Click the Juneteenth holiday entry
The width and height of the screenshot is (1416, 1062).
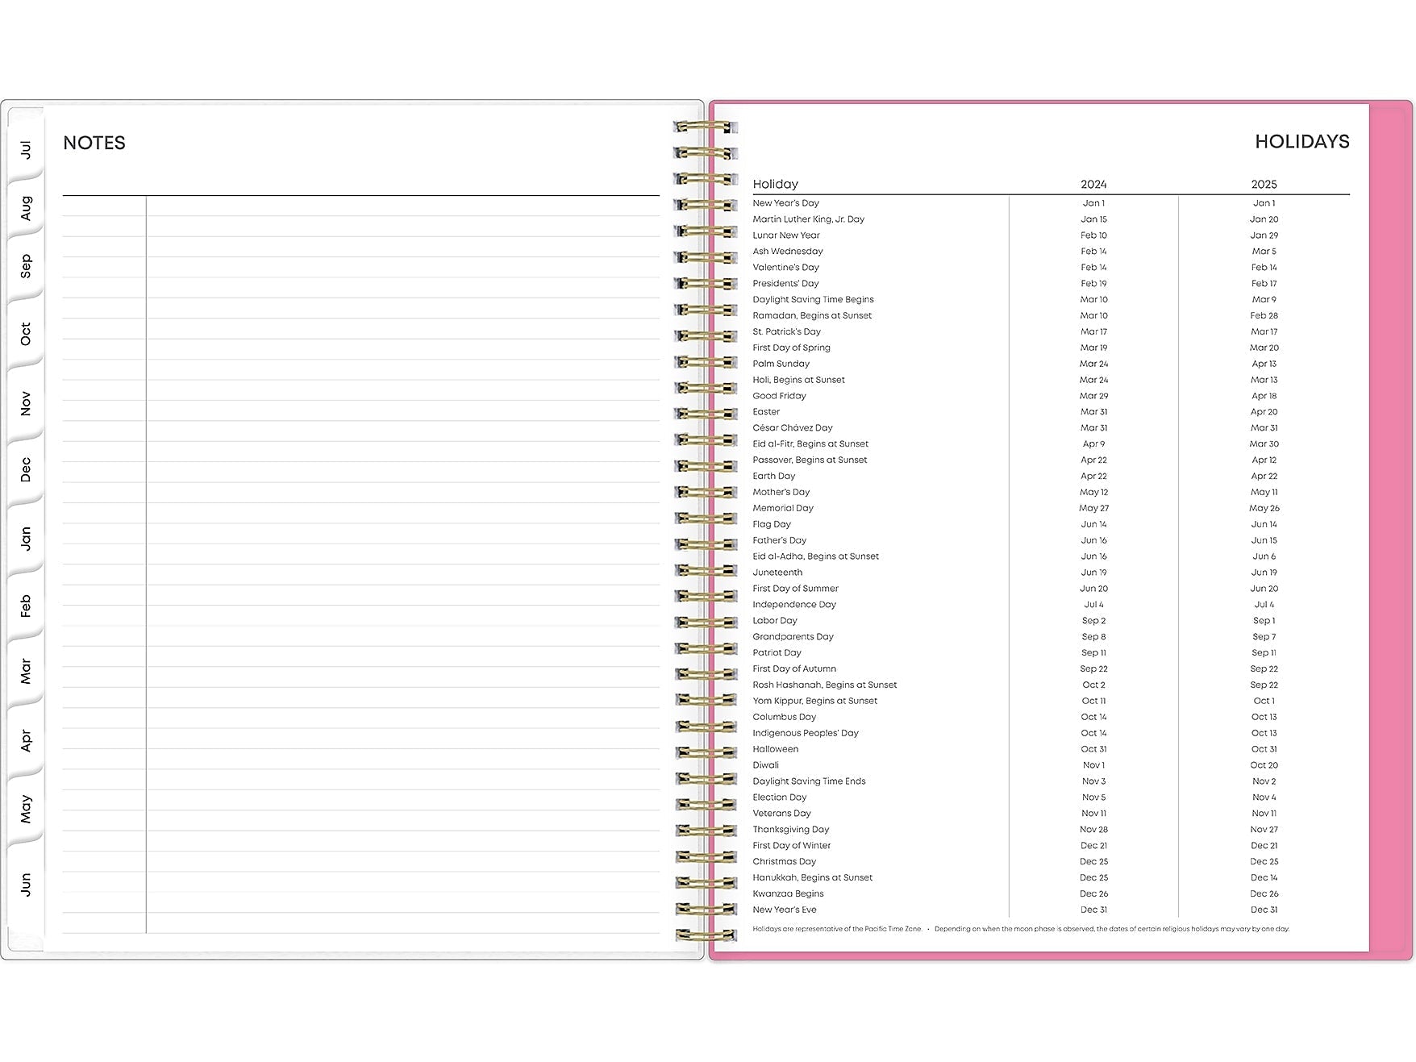pos(777,573)
